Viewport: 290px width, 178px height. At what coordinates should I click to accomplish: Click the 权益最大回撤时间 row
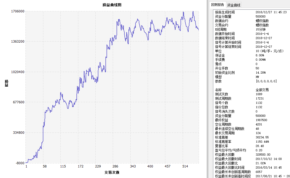228,159
